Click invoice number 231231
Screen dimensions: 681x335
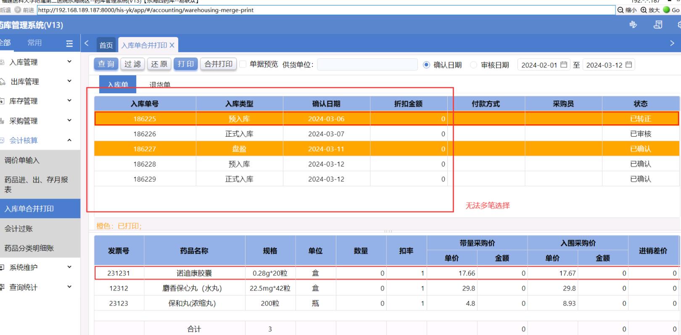(x=119, y=273)
